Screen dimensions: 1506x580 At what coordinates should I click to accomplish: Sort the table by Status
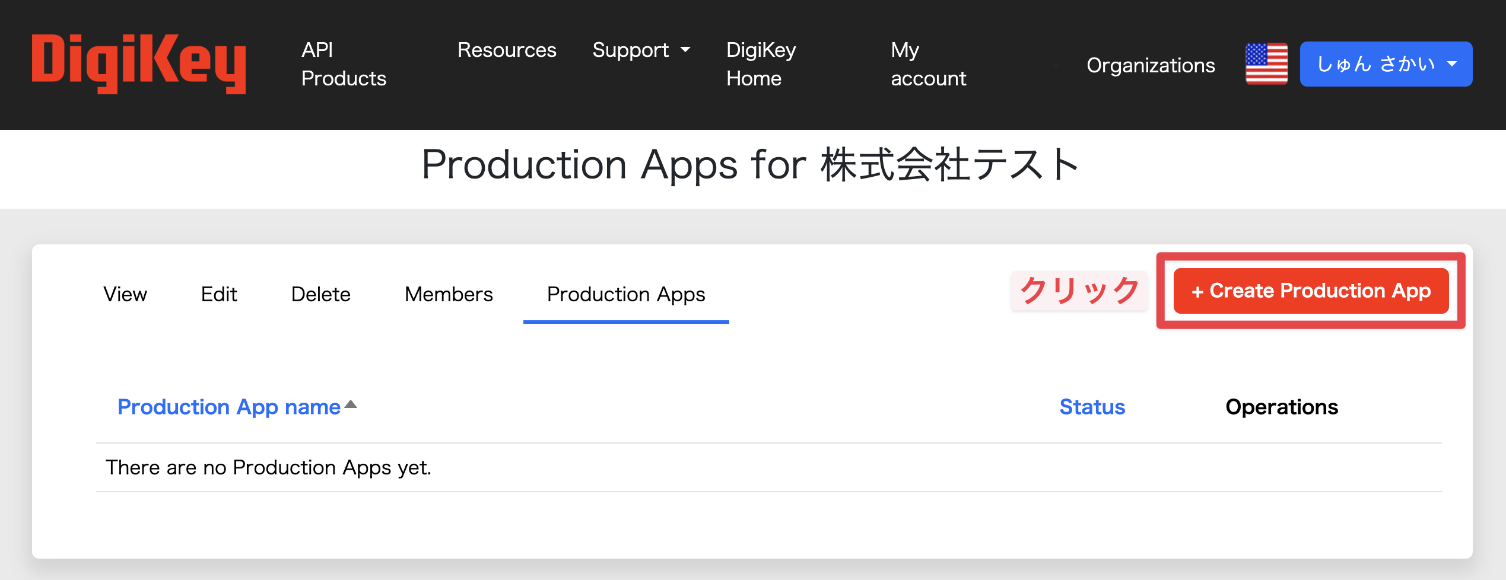pos(1092,407)
